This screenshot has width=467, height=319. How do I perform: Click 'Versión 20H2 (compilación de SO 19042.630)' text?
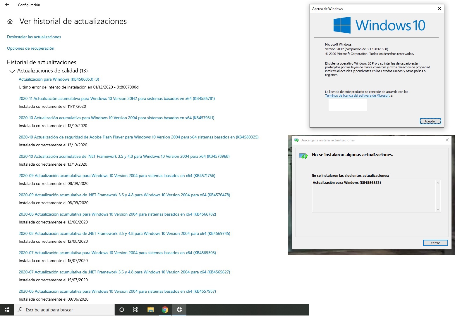357,49
